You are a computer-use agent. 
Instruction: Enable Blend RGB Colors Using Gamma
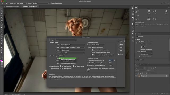point(88,63)
